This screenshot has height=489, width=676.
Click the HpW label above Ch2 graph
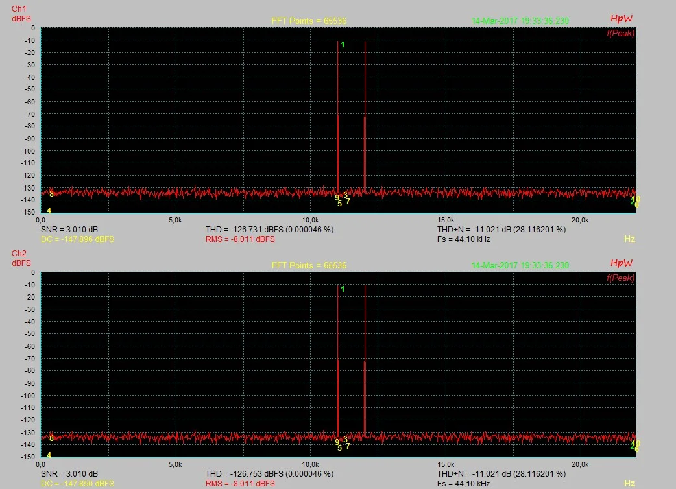tap(622, 263)
